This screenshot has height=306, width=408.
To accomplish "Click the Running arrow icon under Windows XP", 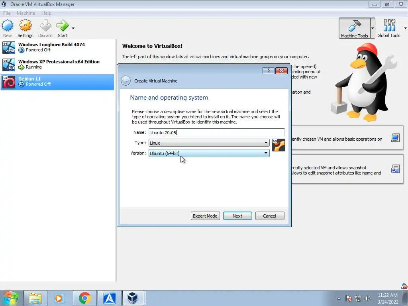I will point(22,67).
